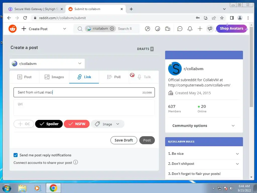Click the address bar URL
257x193 pixels.
pyautogui.click(x=62, y=18)
